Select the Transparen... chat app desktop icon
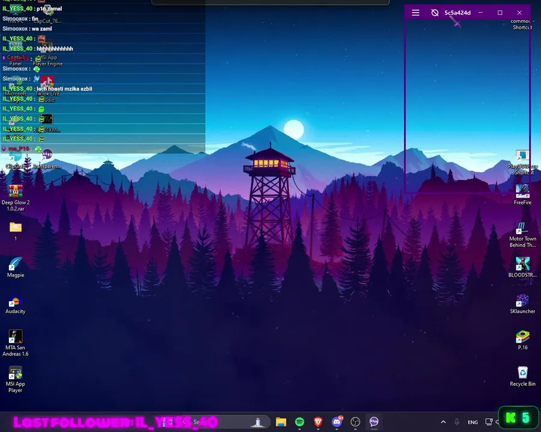The width and height of the screenshot is (541, 432). [x=47, y=158]
